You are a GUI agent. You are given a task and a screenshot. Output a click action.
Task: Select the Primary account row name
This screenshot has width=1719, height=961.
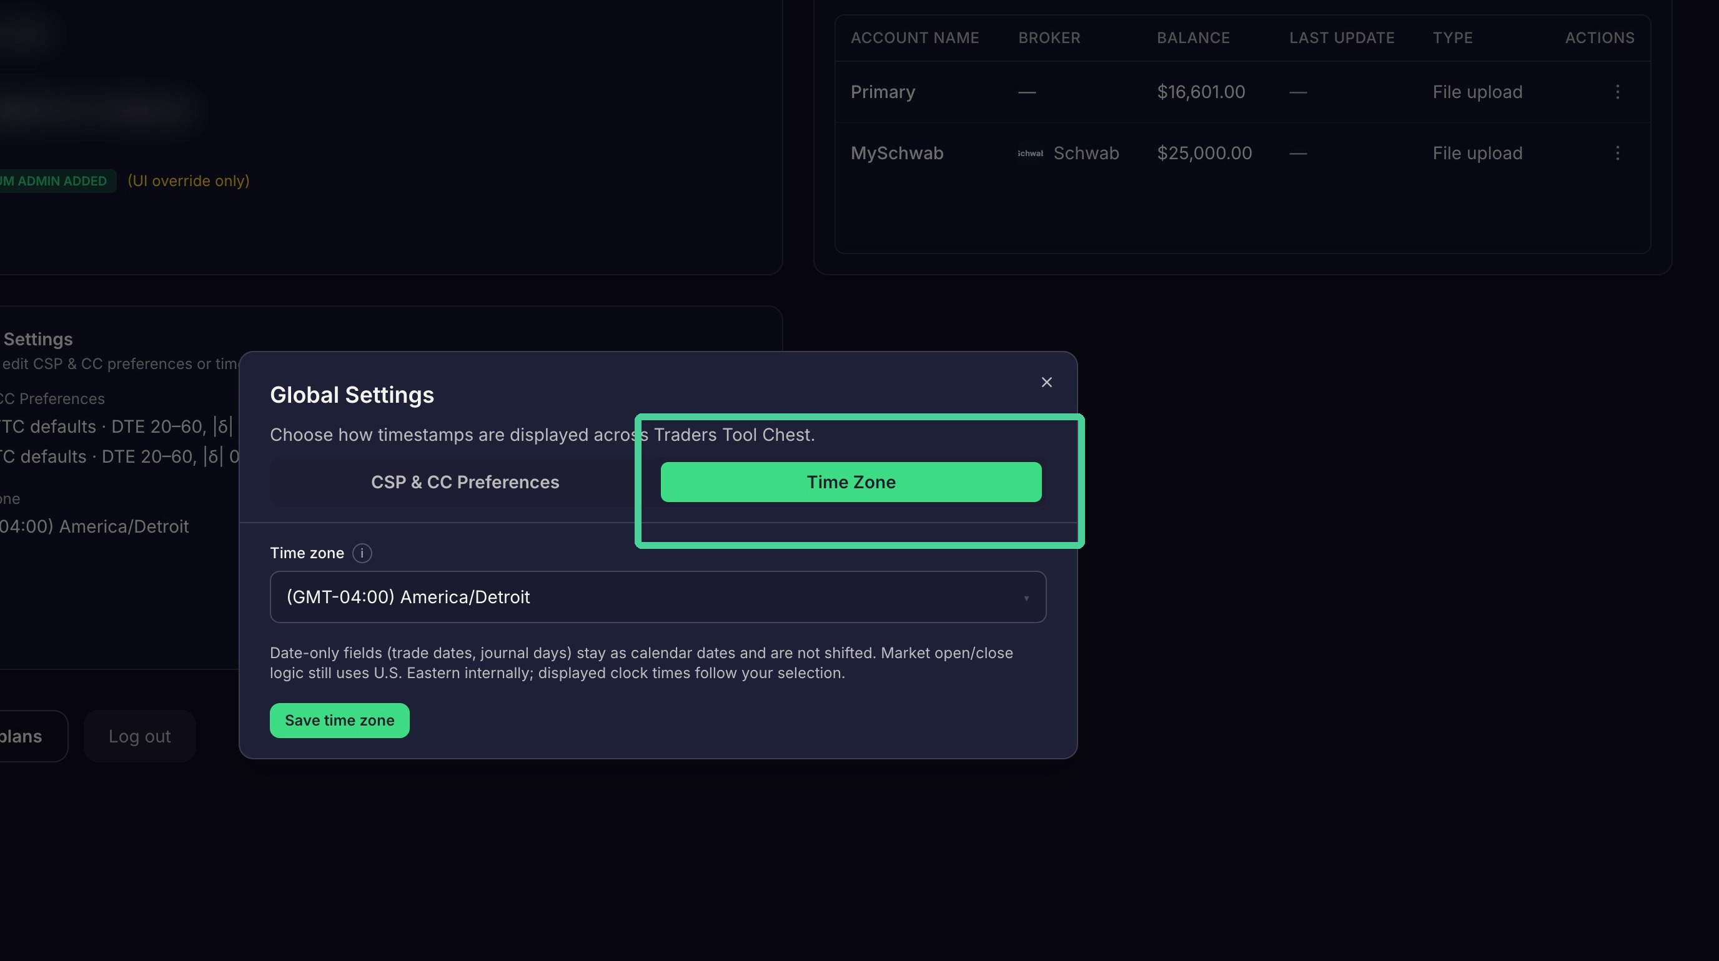[883, 92]
